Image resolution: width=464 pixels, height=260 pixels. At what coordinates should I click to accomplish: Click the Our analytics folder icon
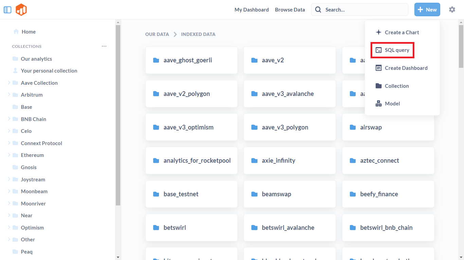15,59
